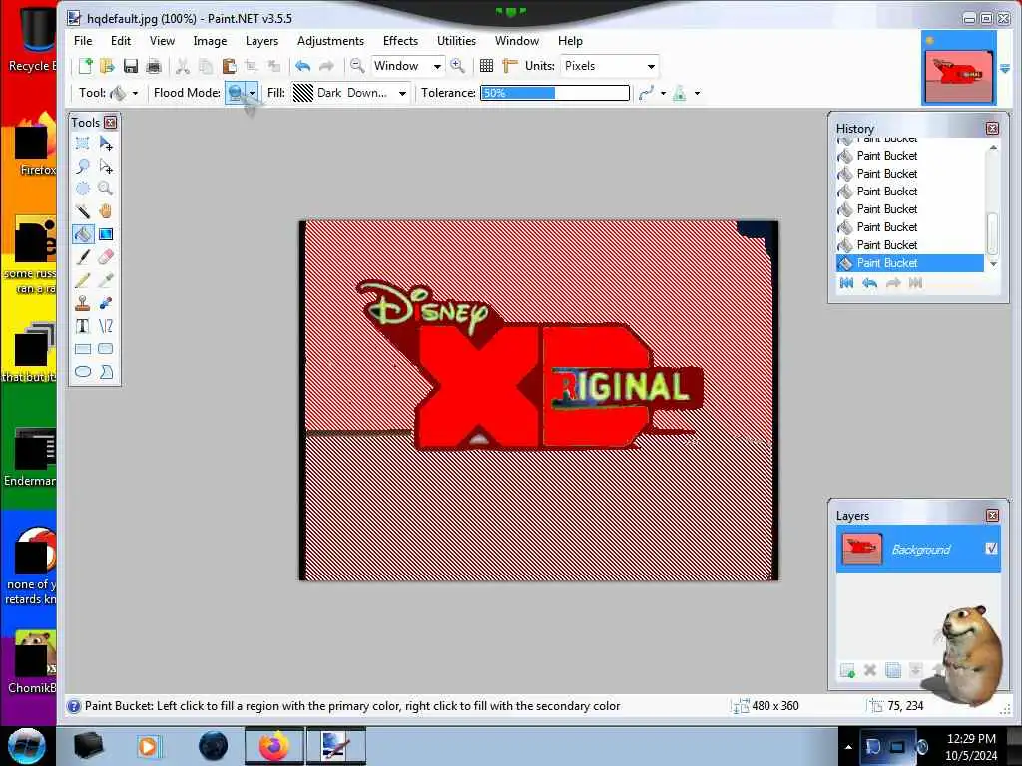Image resolution: width=1022 pixels, height=766 pixels.
Task: Select the Clone Stamp tool
Action: point(83,303)
